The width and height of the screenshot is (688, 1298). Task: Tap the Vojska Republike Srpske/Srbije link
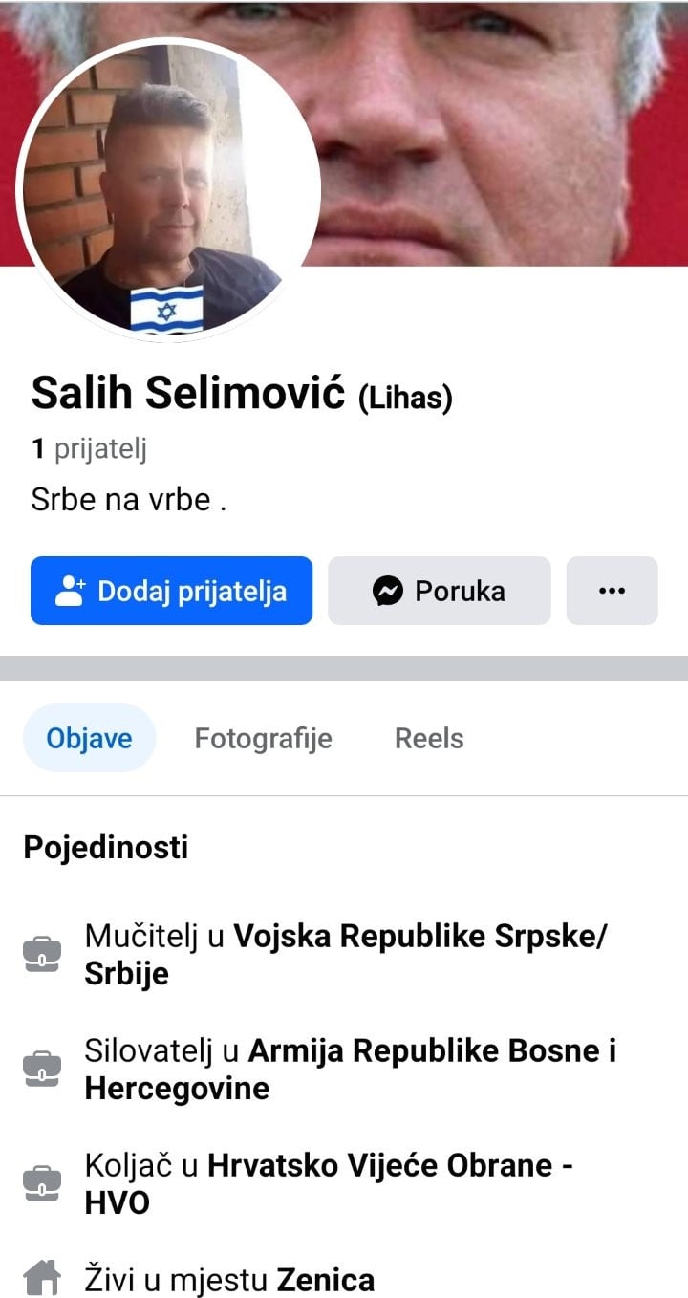click(x=345, y=955)
